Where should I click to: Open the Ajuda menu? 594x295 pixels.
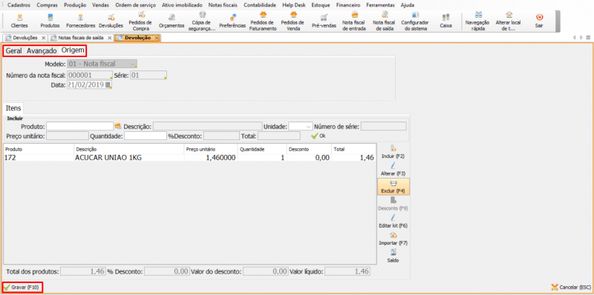click(x=407, y=5)
